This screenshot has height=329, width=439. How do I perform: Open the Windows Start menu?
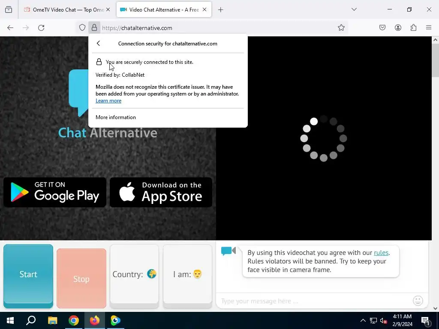pyautogui.click(x=10, y=320)
